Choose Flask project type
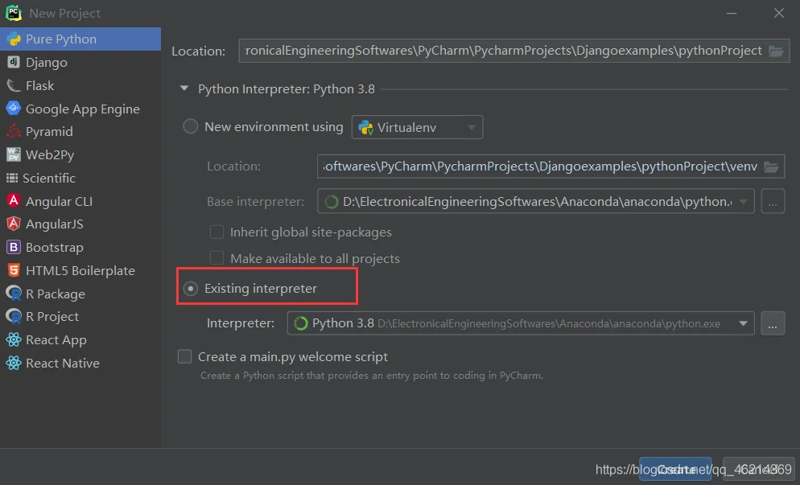Image resolution: width=800 pixels, height=485 pixels. pyautogui.click(x=80, y=86)
